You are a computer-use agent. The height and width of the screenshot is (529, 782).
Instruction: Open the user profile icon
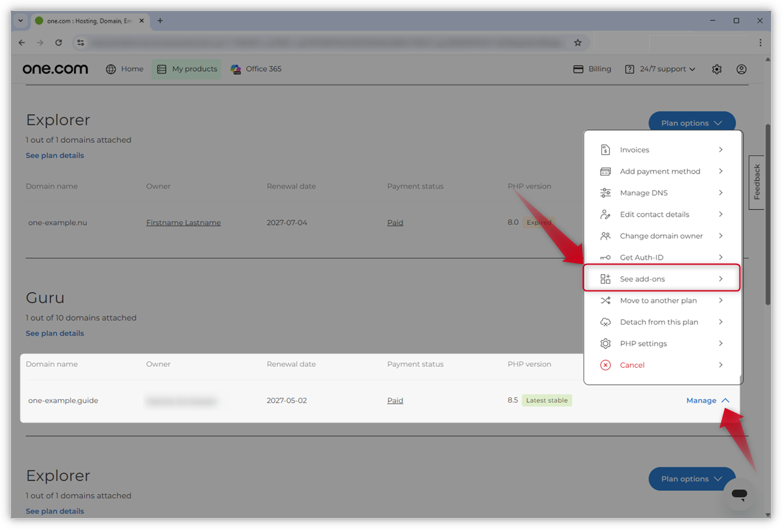tap(742, 69)
